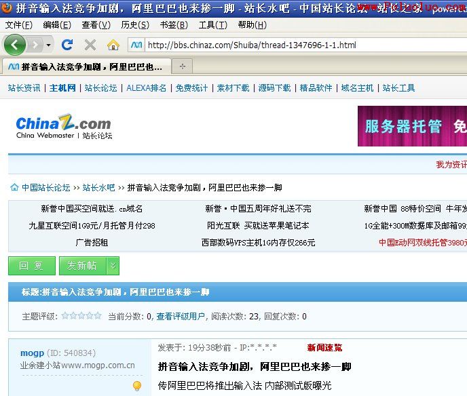This screenshot has height=396, width=467.
Task: Click the Stop loading X icon
Action: (x=90, y=45)
